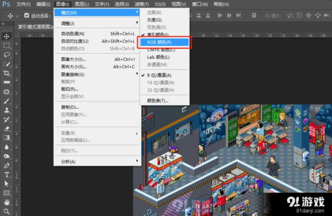The height and width of the screenshot is (216, 332).
Task: Select the Ruler measurement tool
Action: pyautogui.click(x=7, y=82)
